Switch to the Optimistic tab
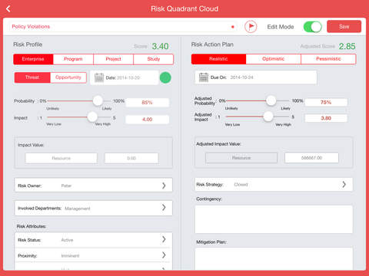This screenshot has width=369, height=276. 274,59
